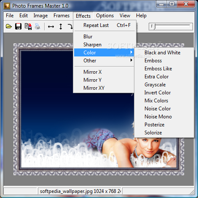Close the Effects menu
Screen dimensions: 198x198
point(83,16)
